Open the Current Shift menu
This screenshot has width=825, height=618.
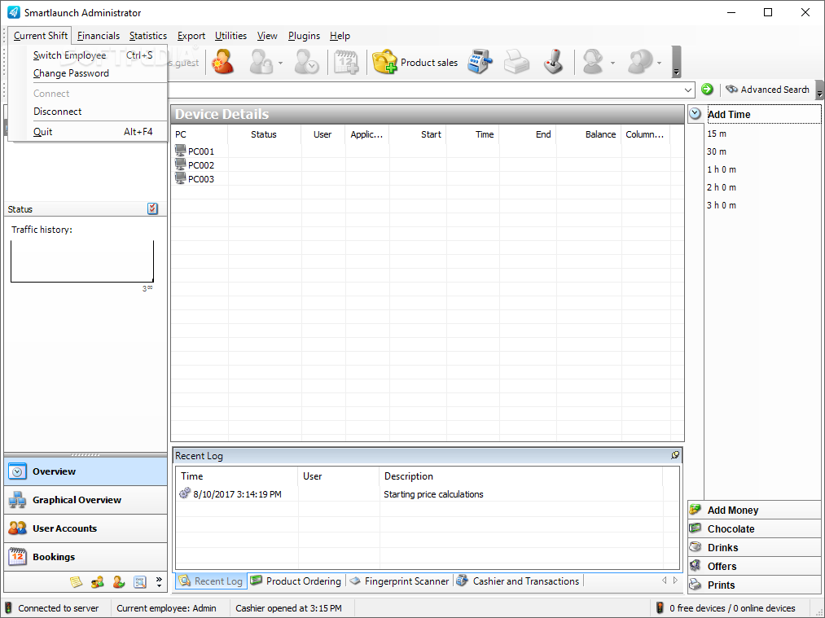coord(41,36)
